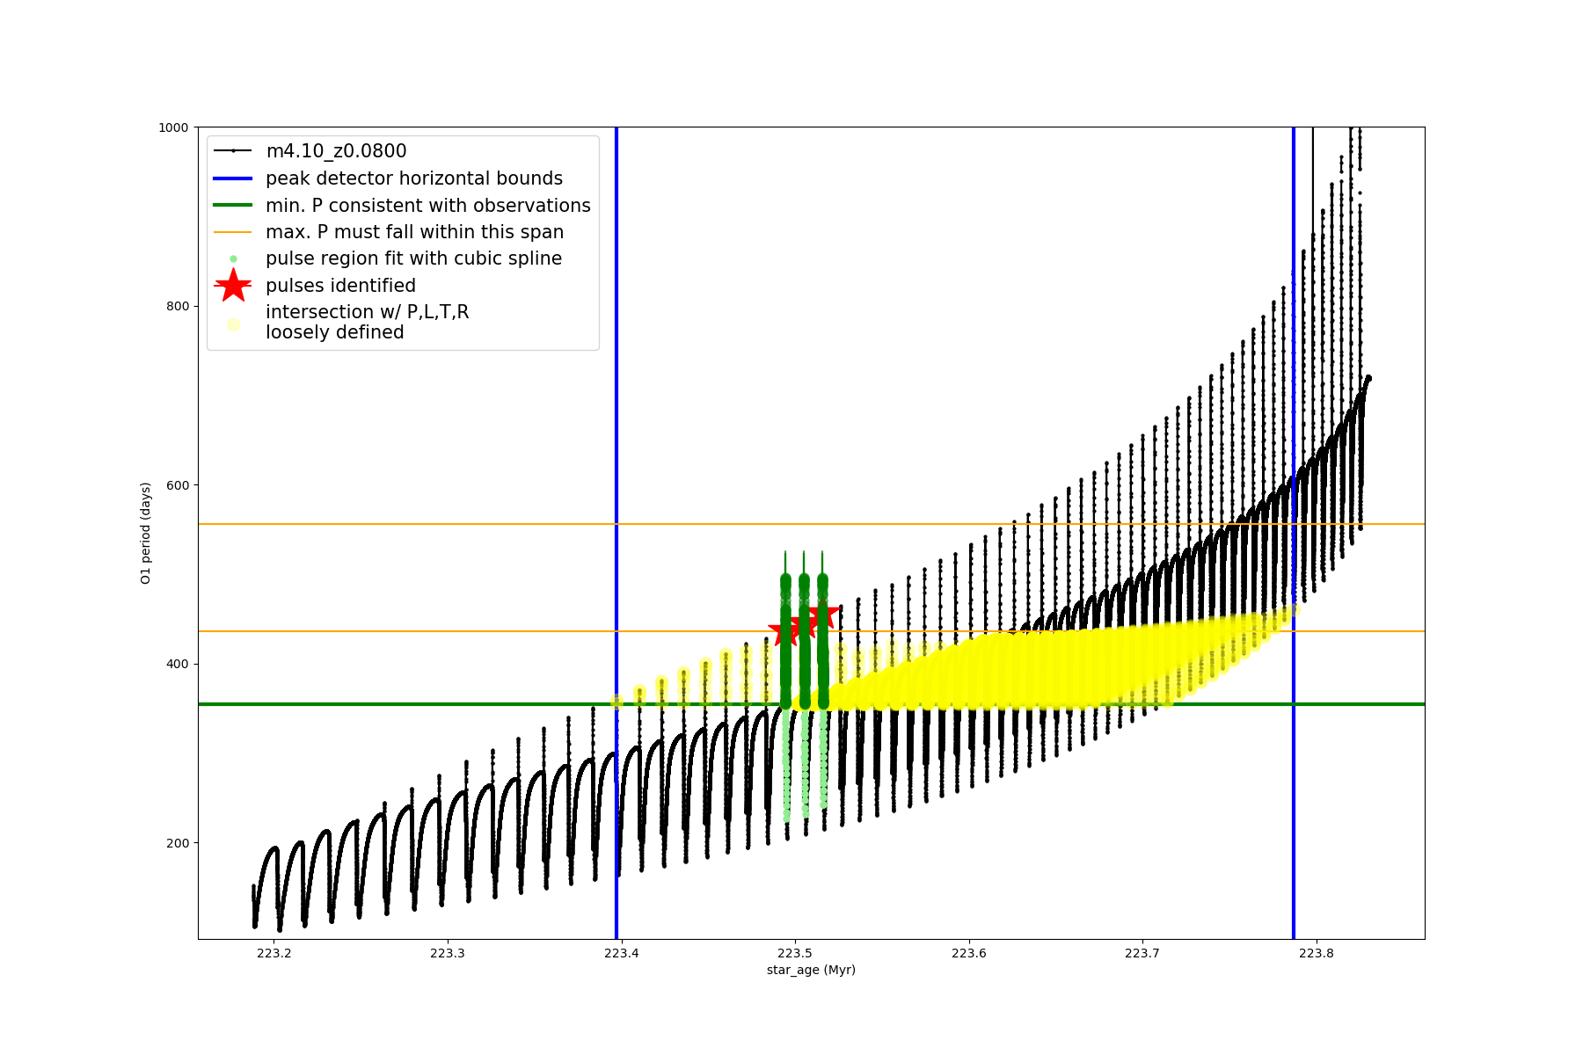
Task: Click the 223.5 x-axis tick label
Action: (794, 953)
